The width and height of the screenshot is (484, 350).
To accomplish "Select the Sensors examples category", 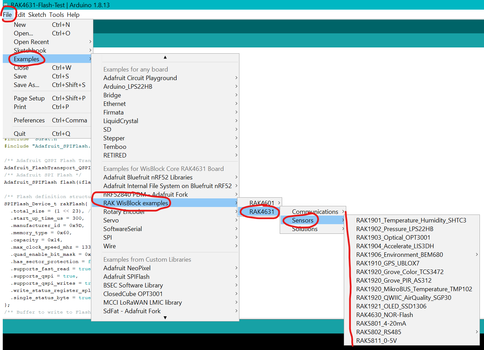I will click(313, 220).
